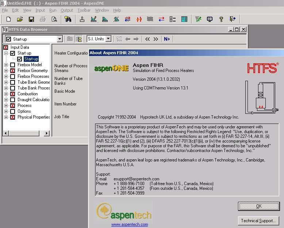
Task: Click the Print toolbar icon
Action: pyautogui.click(x=43, y=19)
